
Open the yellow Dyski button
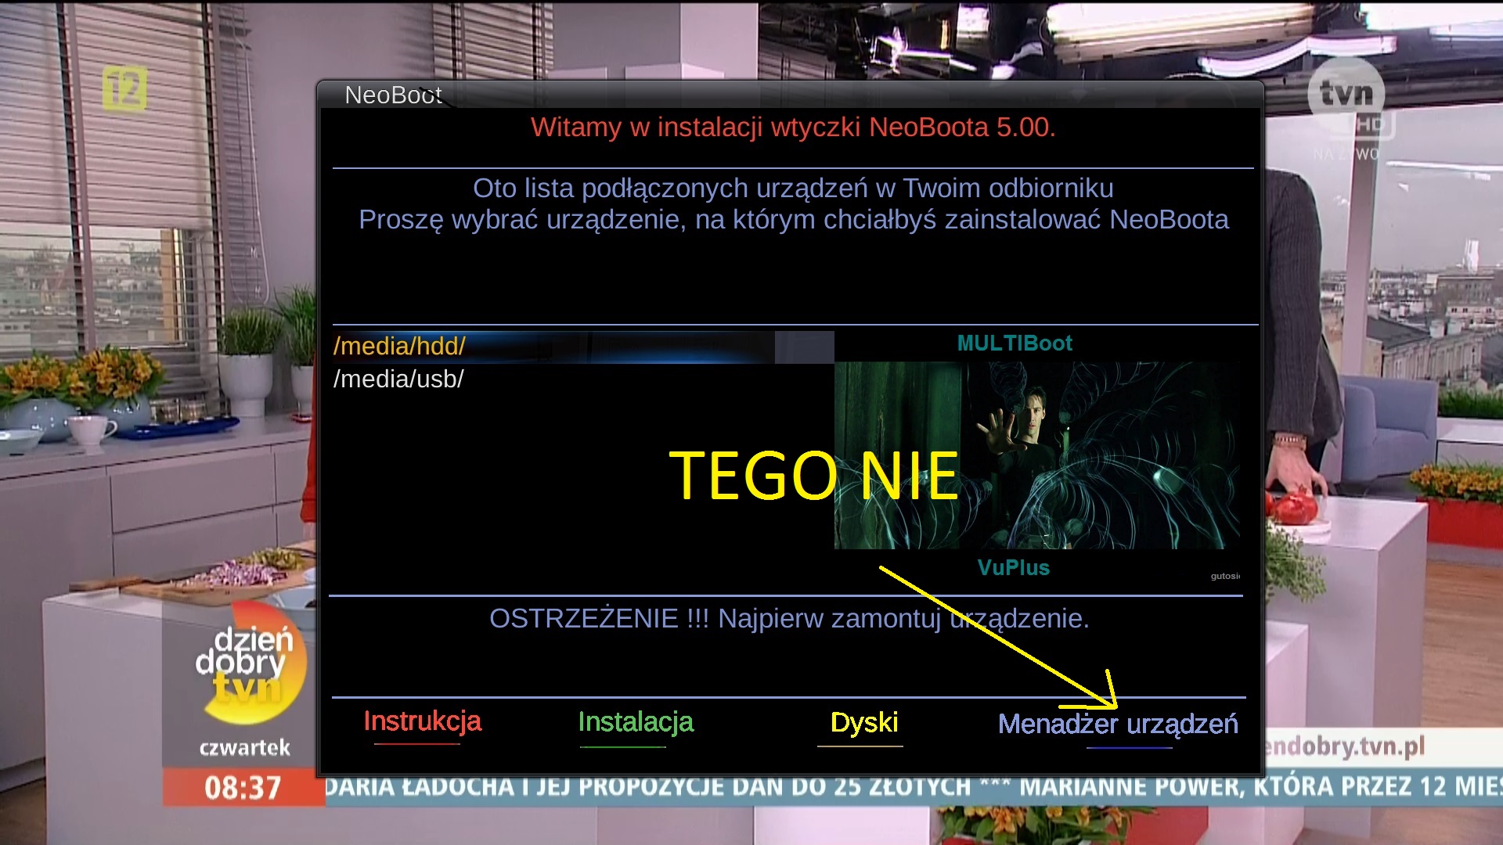864,723
